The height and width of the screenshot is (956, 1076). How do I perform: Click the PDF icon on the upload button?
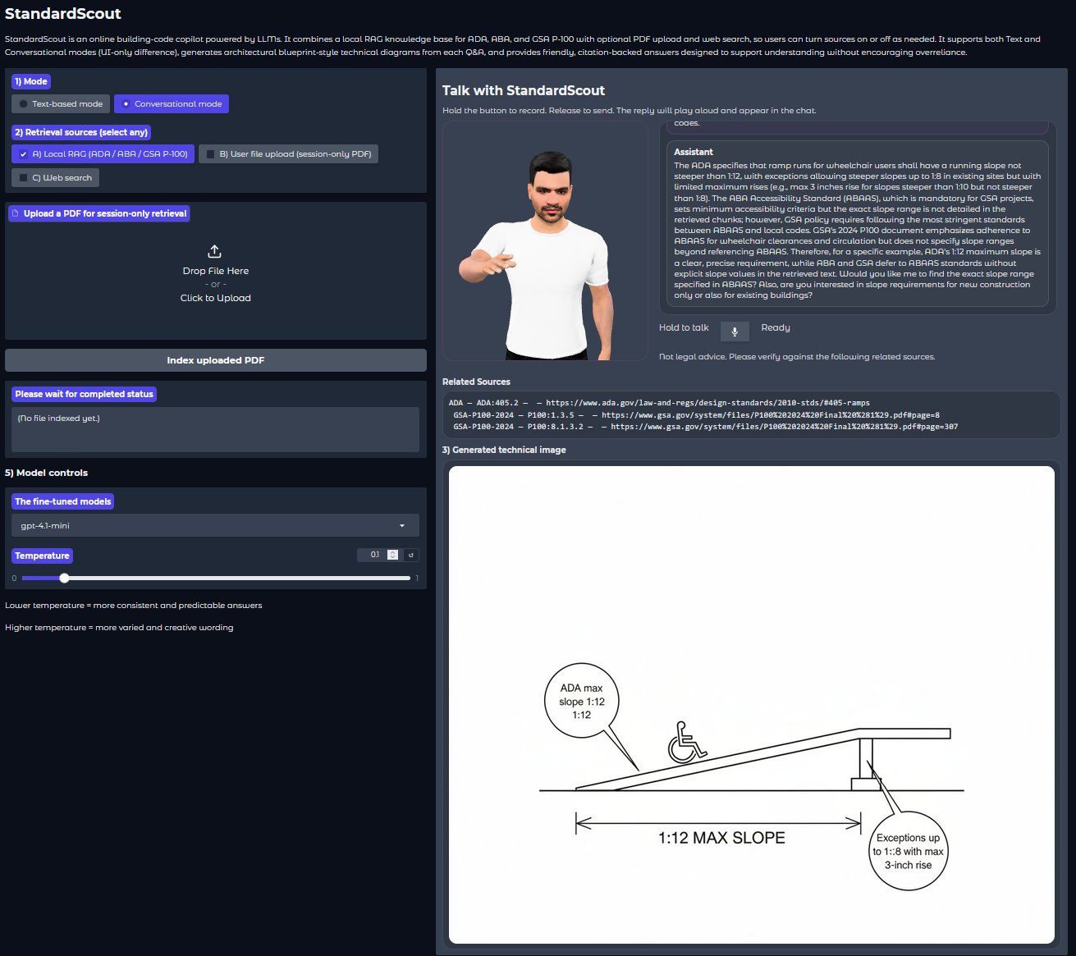[16, 213]
